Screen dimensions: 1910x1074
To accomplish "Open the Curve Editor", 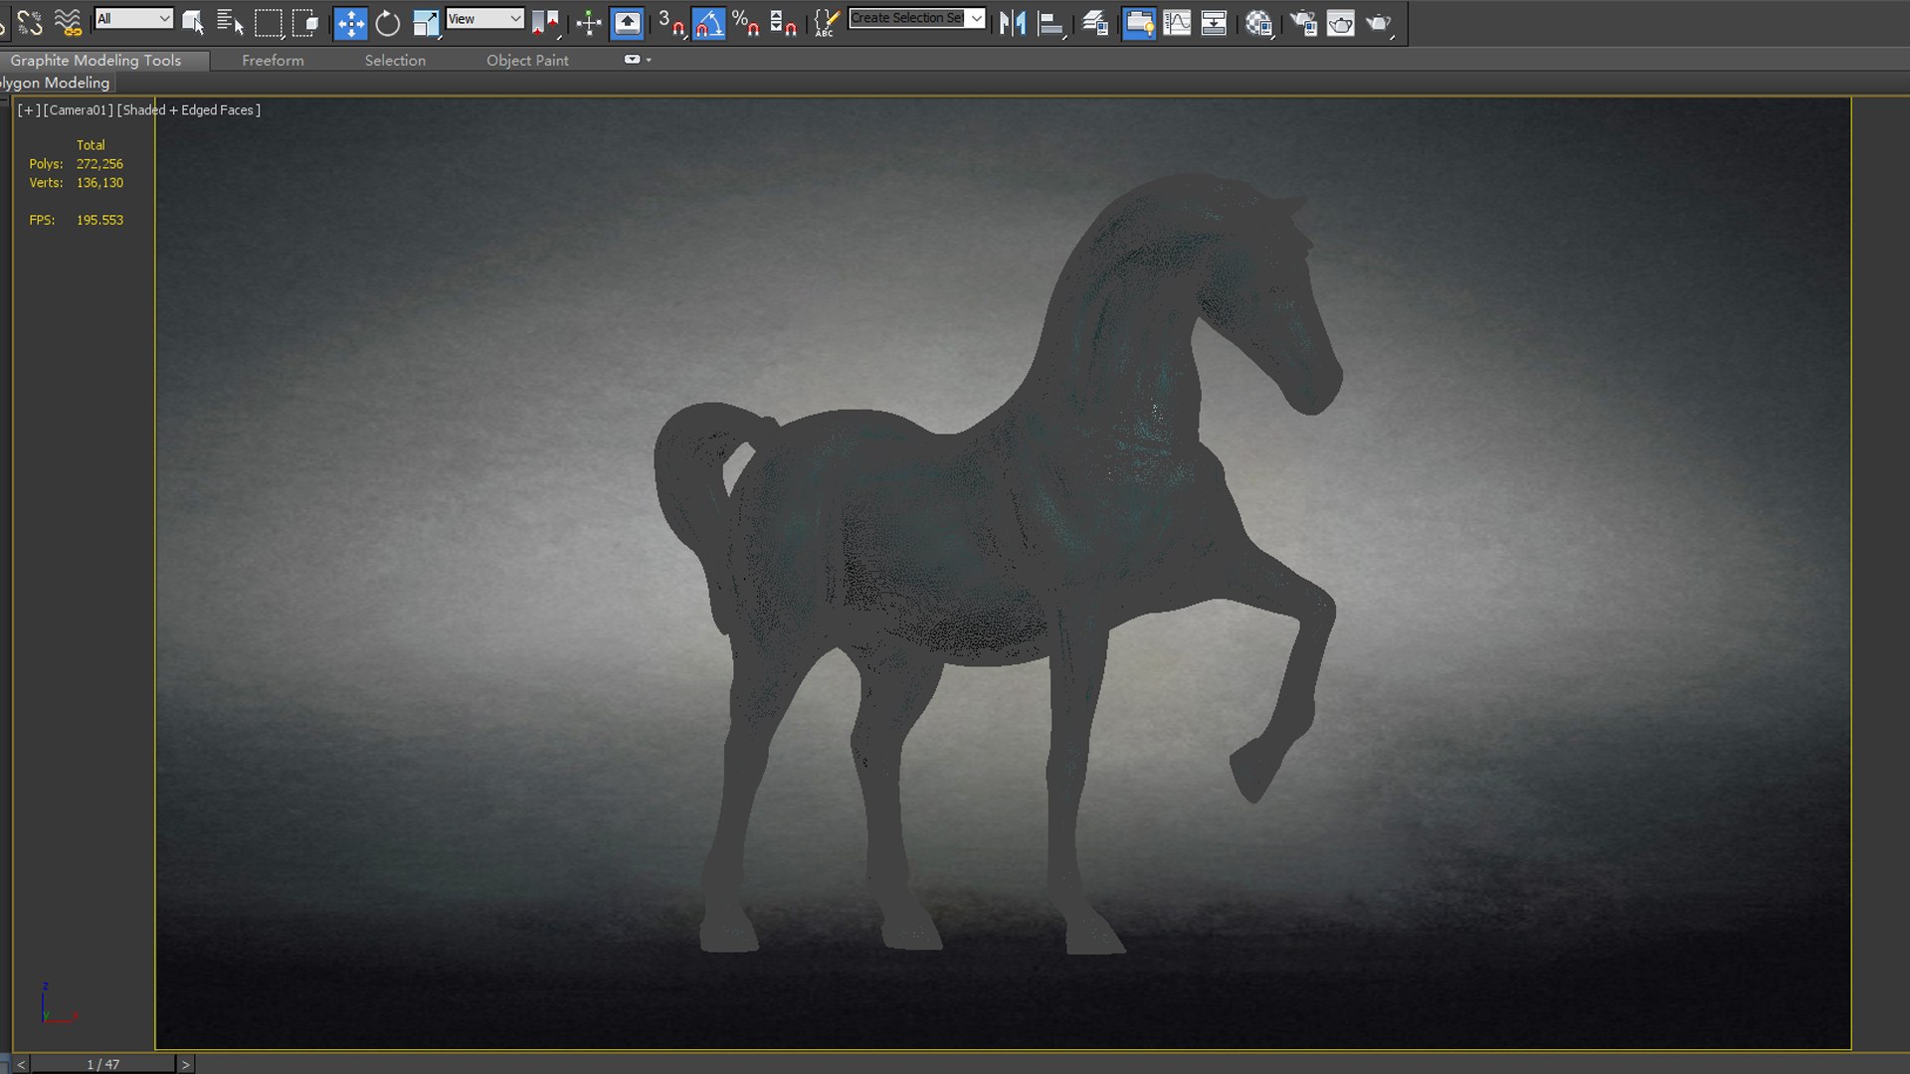I will click(x=1177, y=23).
